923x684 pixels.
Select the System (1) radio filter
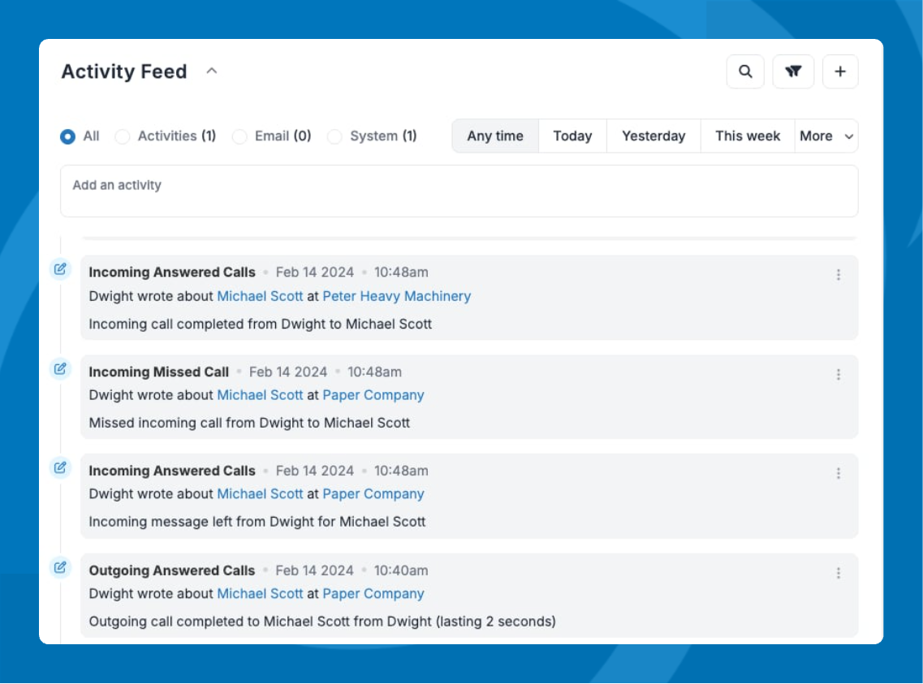(x=334, y=137)
